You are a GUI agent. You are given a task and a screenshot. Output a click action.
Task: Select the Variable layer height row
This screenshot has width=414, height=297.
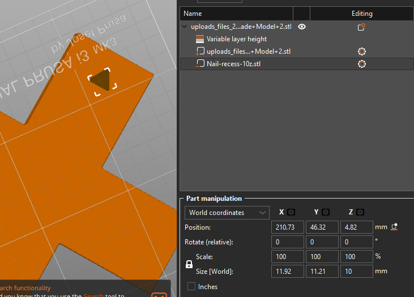297,39
